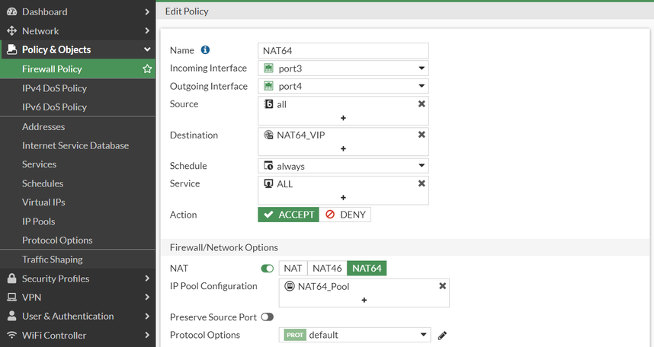
Task: Go to IP Pools menu item
Action: click(x=38, y=221)
